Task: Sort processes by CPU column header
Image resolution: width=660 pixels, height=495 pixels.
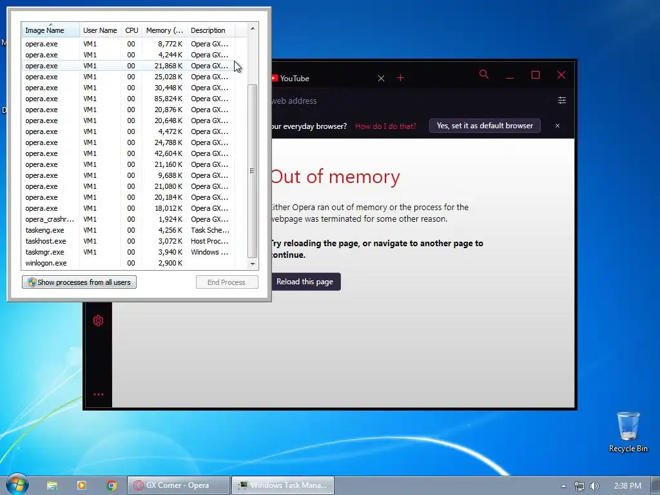Action: [x=131, y=30]
